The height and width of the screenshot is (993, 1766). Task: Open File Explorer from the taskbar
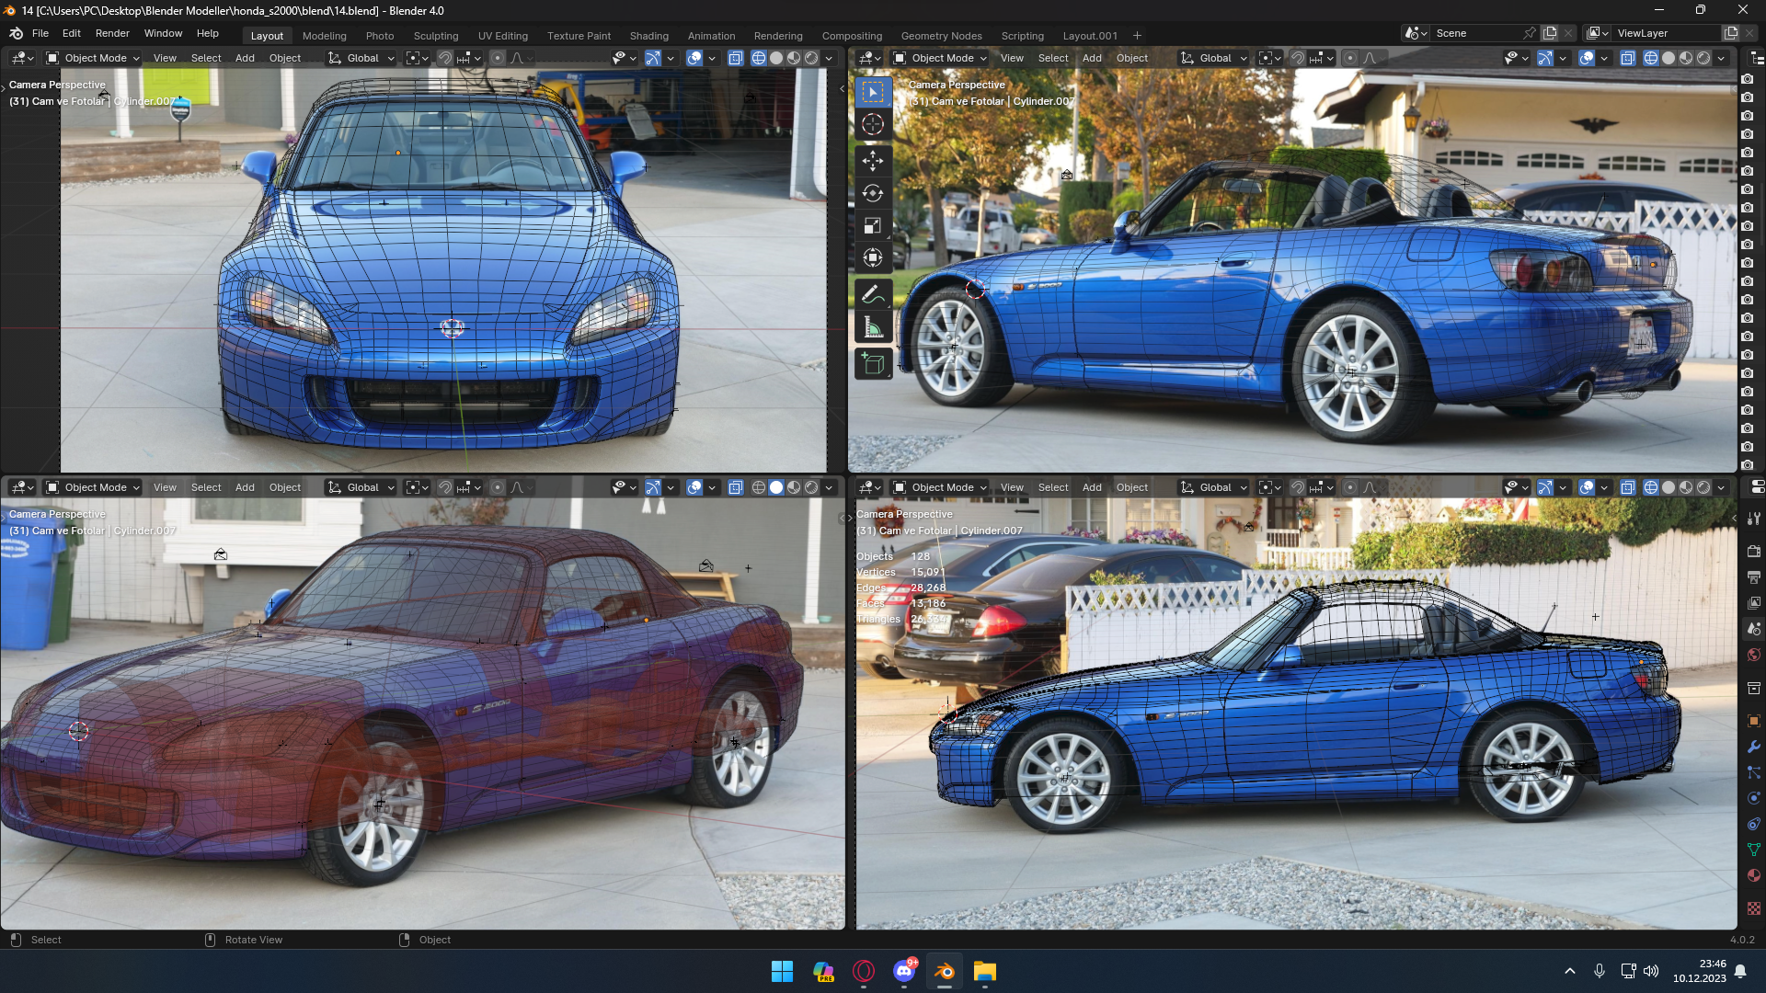click(984, 971)
